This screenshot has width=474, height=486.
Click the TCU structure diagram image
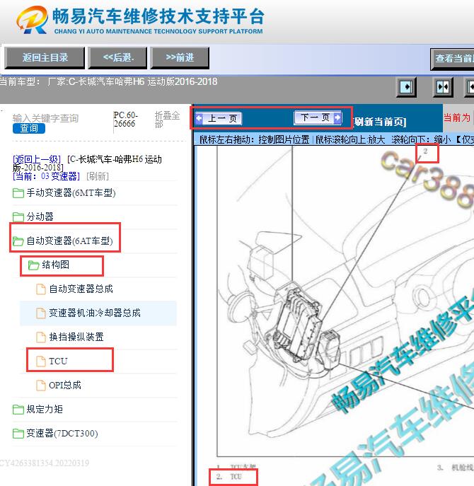[345, 301]
